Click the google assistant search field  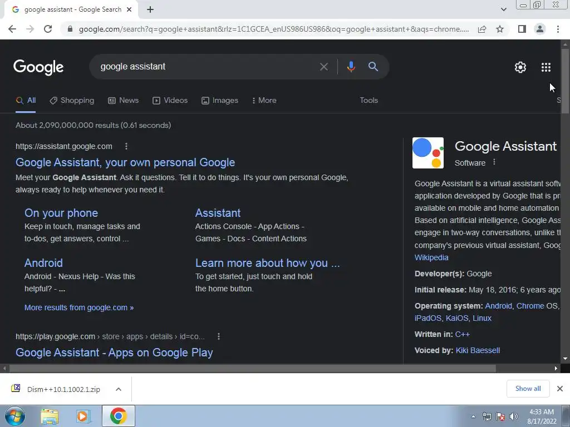coord(205,67)
